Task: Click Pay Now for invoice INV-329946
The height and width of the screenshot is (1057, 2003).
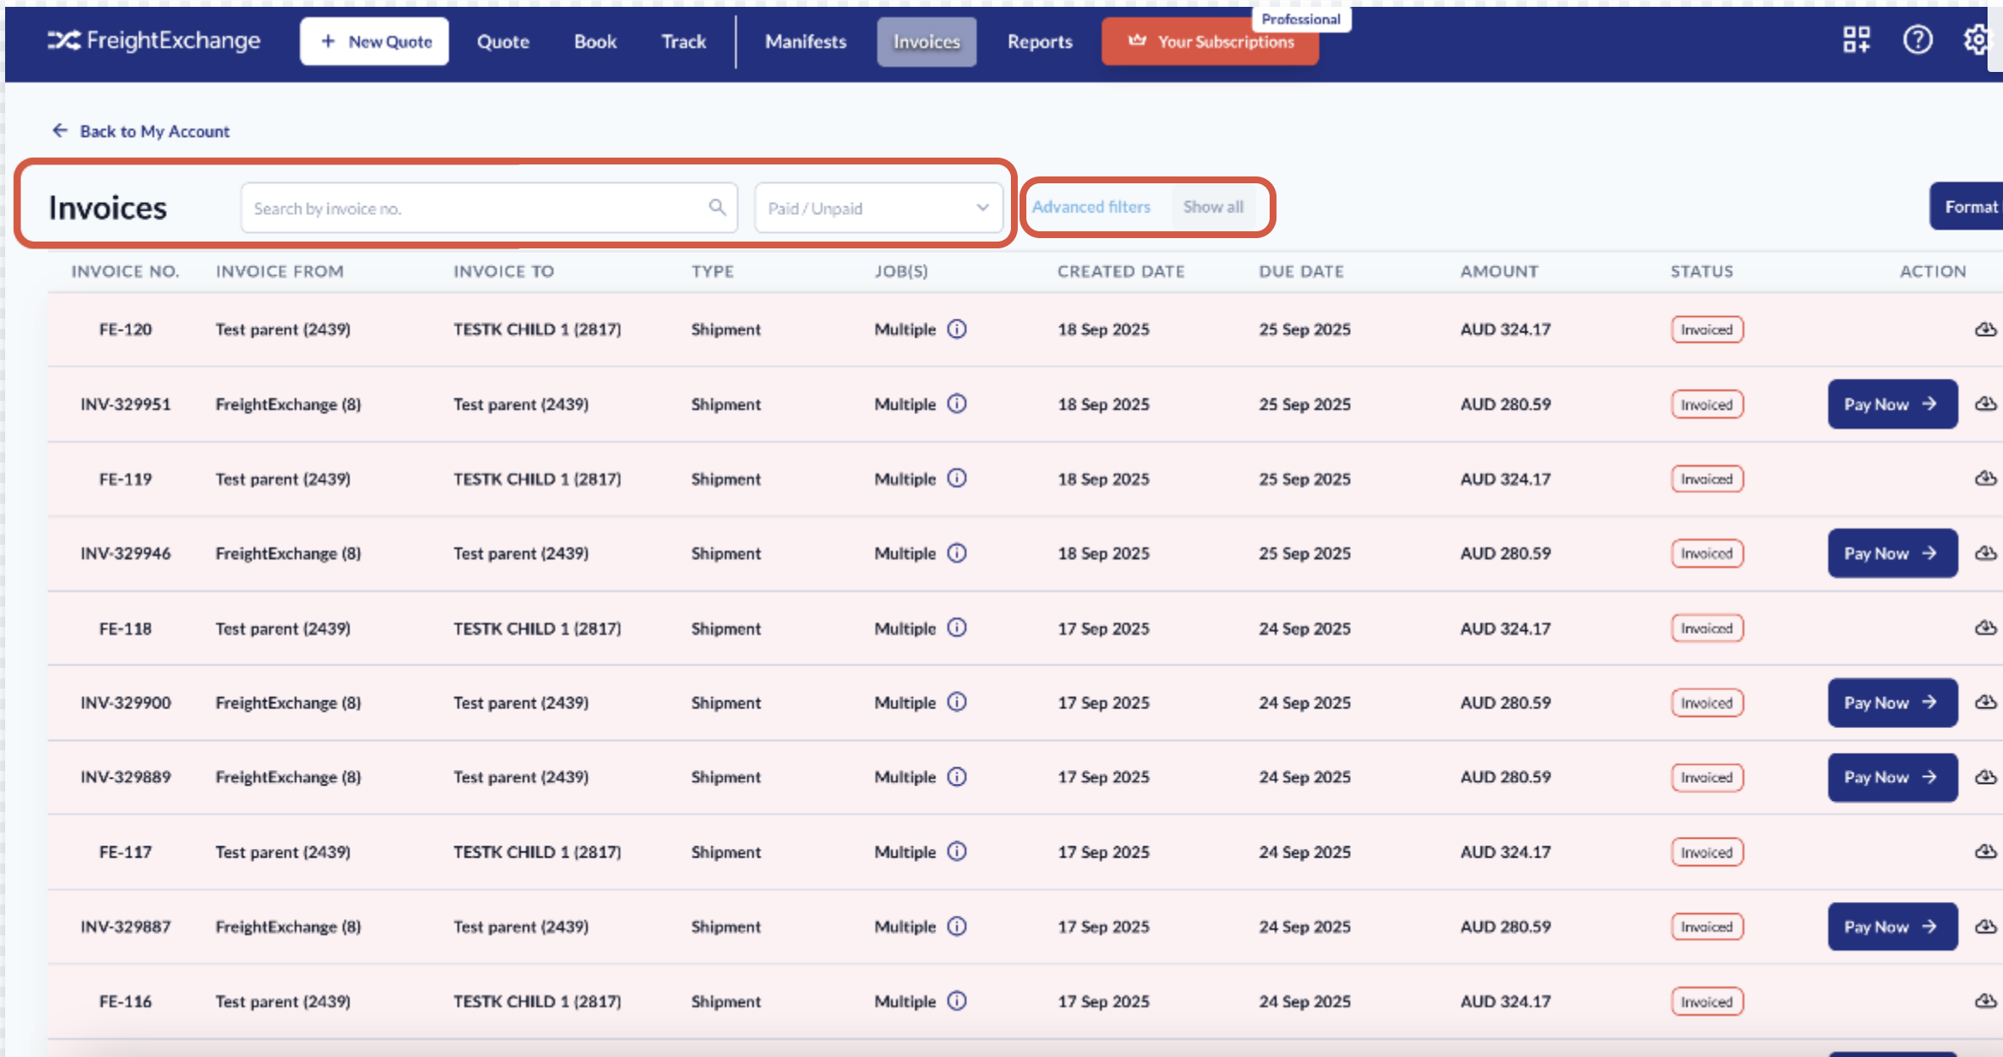Action: point(1892,553)
